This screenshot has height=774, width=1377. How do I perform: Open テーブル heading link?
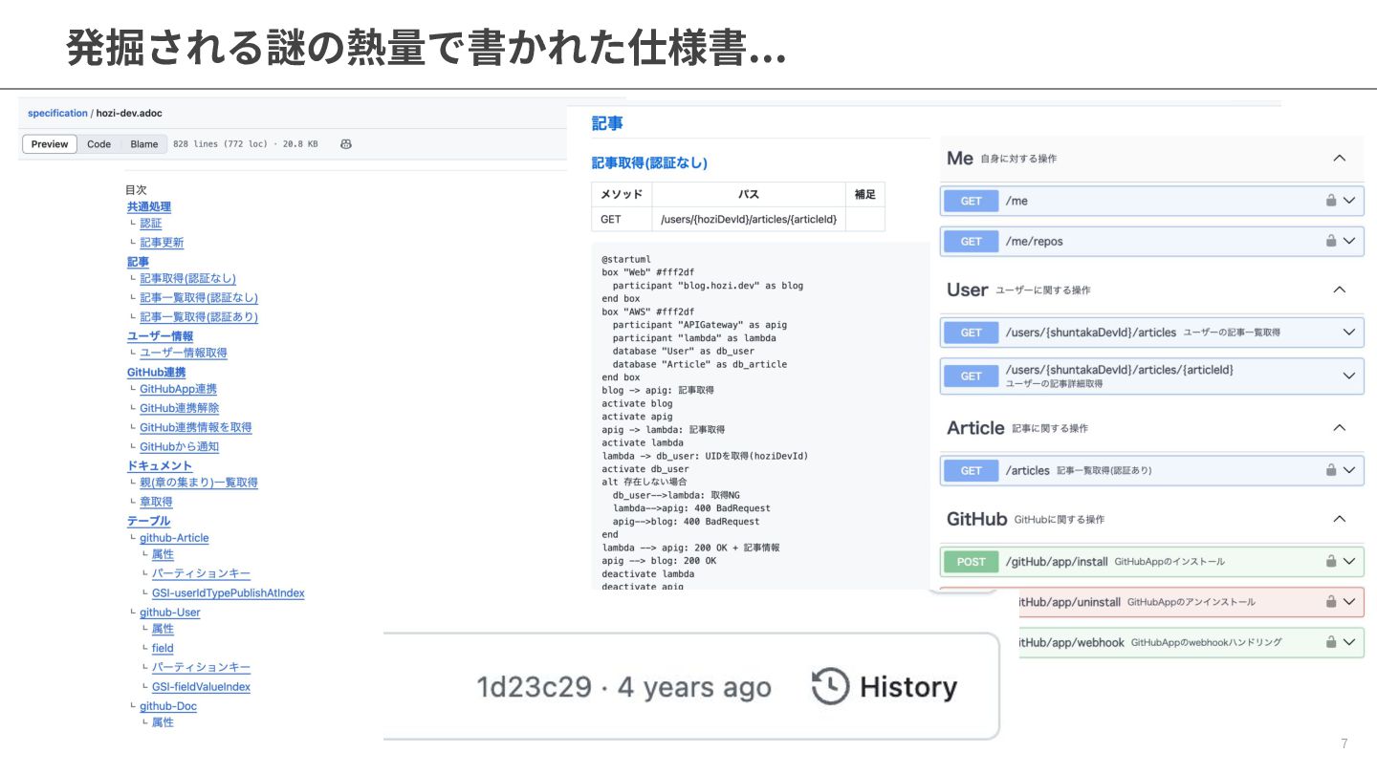click(148, 521)
